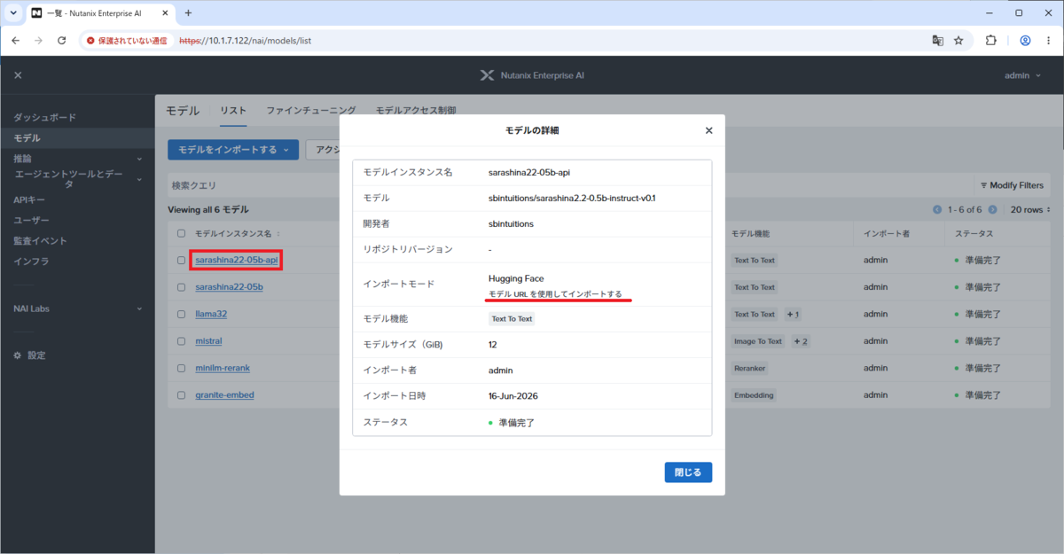This screenshot has height=554, width=1064.
Task: Click the Image To Text tag
Action: (x=758, y=340)
